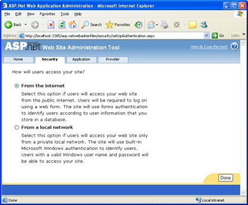Expand the Mail dropdown arrow

[157, 25]
